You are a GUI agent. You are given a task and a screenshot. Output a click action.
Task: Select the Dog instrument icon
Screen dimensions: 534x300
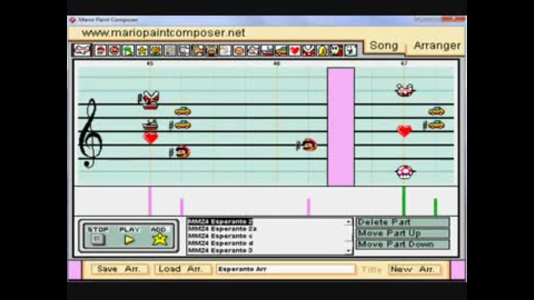(x=184, y=51)
